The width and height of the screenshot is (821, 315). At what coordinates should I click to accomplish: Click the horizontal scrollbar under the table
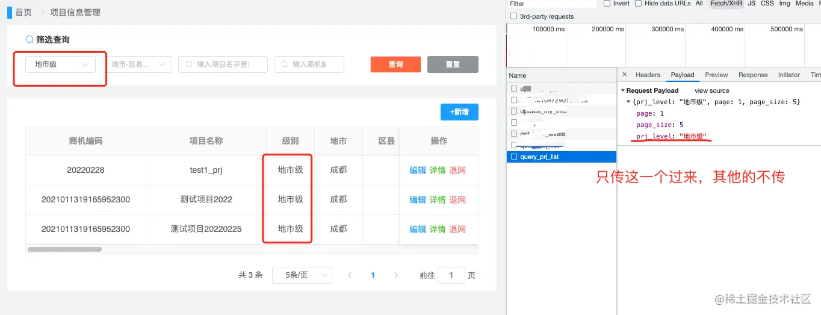coord(64,249)
